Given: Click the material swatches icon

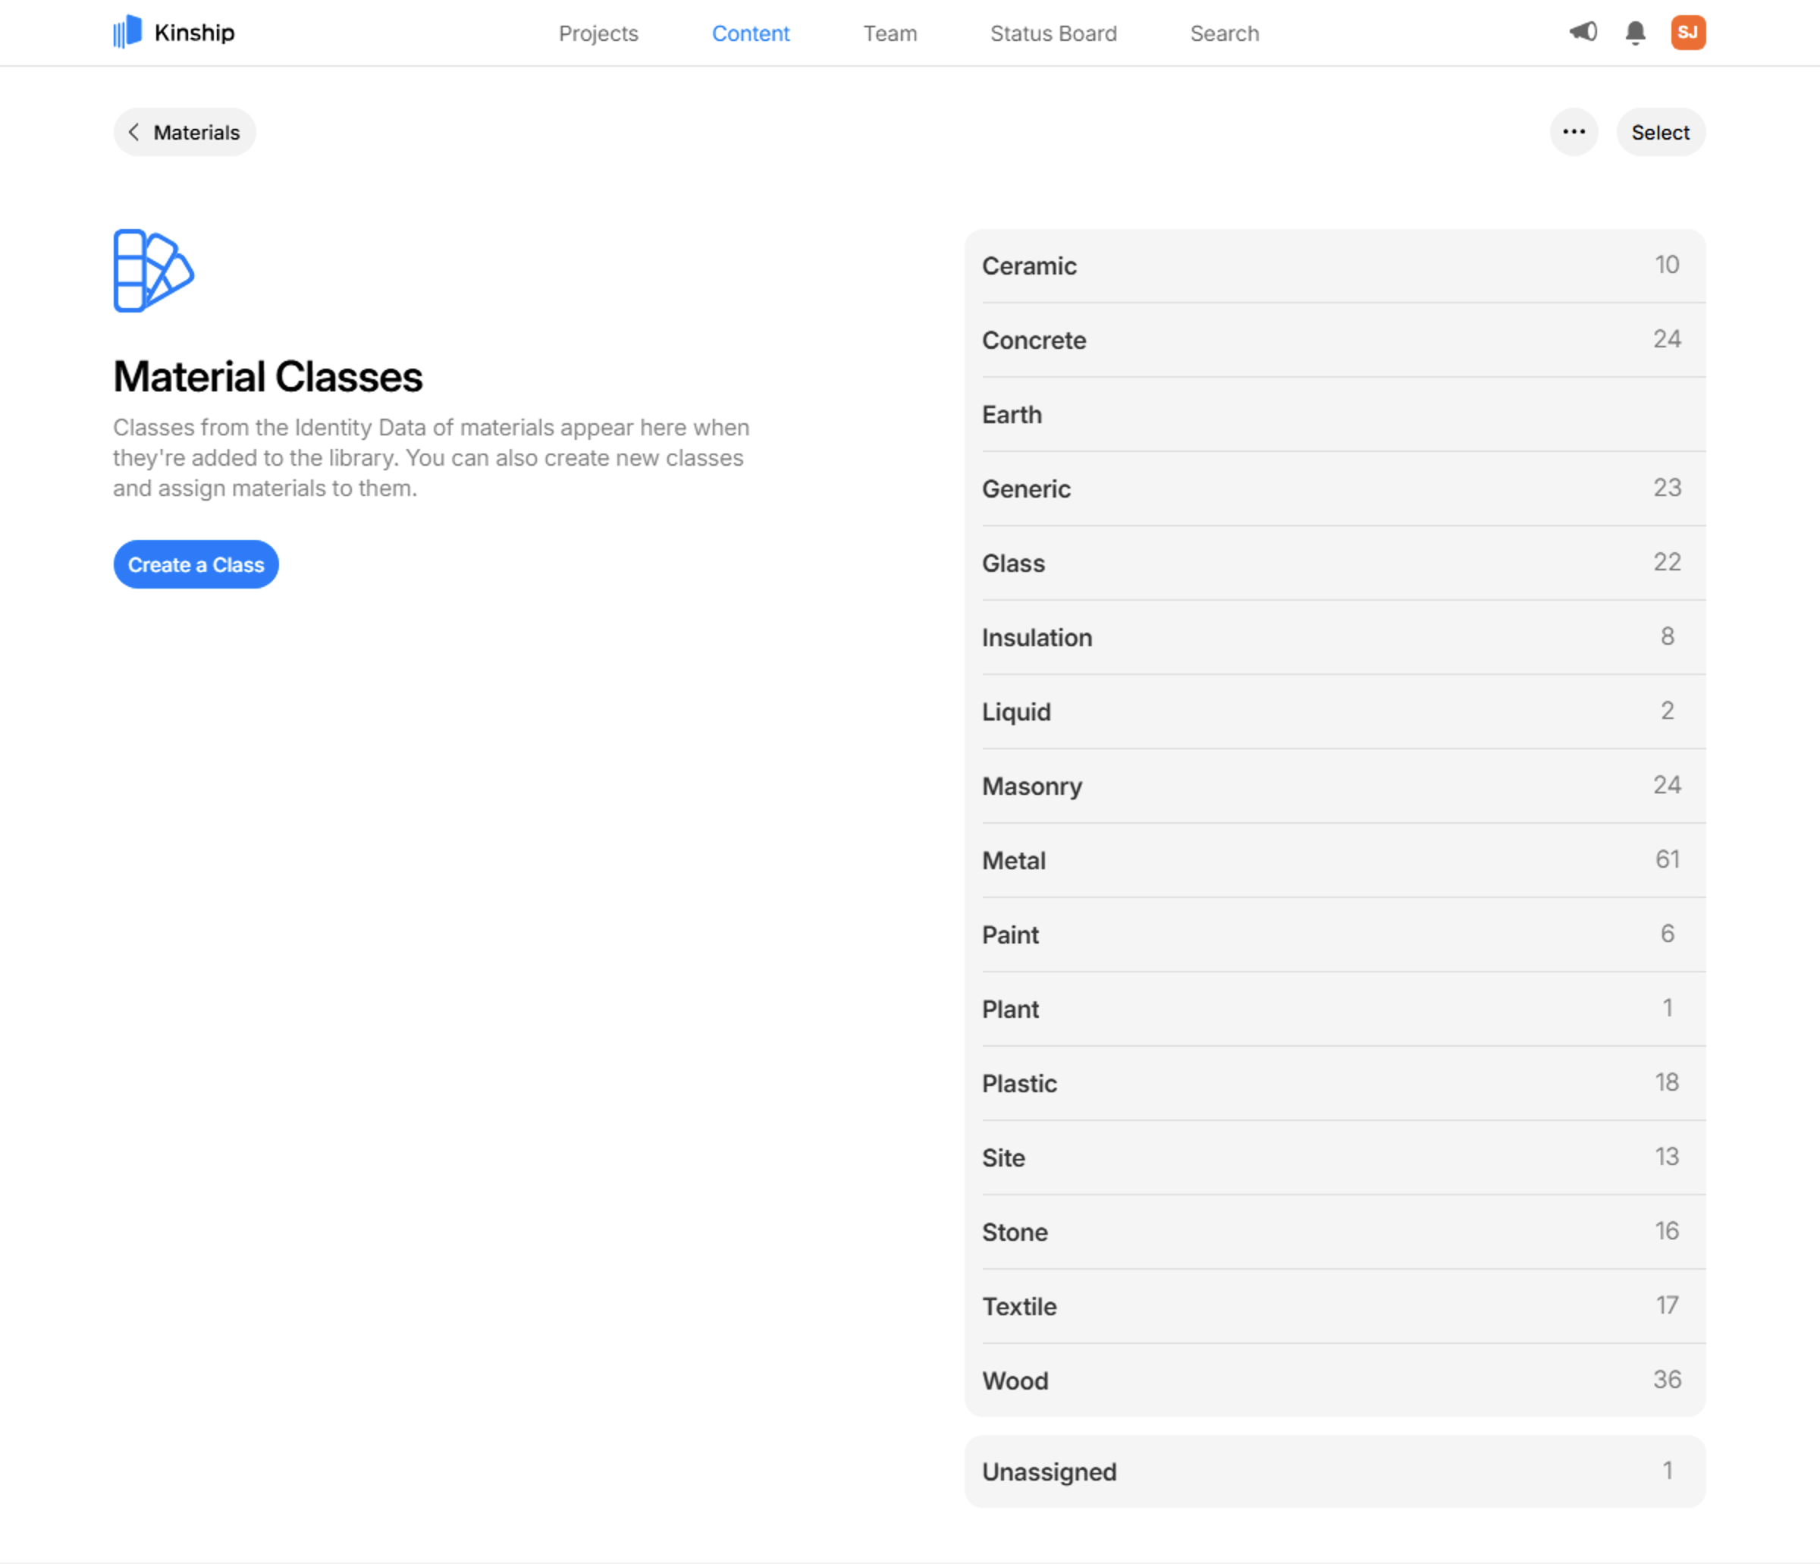Looking at the screenshot, I should pos(154,271).
